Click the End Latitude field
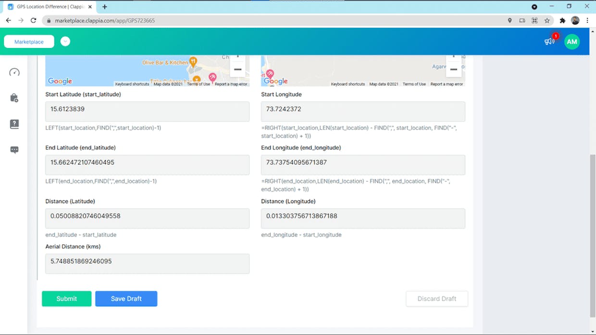 [147, 165]
